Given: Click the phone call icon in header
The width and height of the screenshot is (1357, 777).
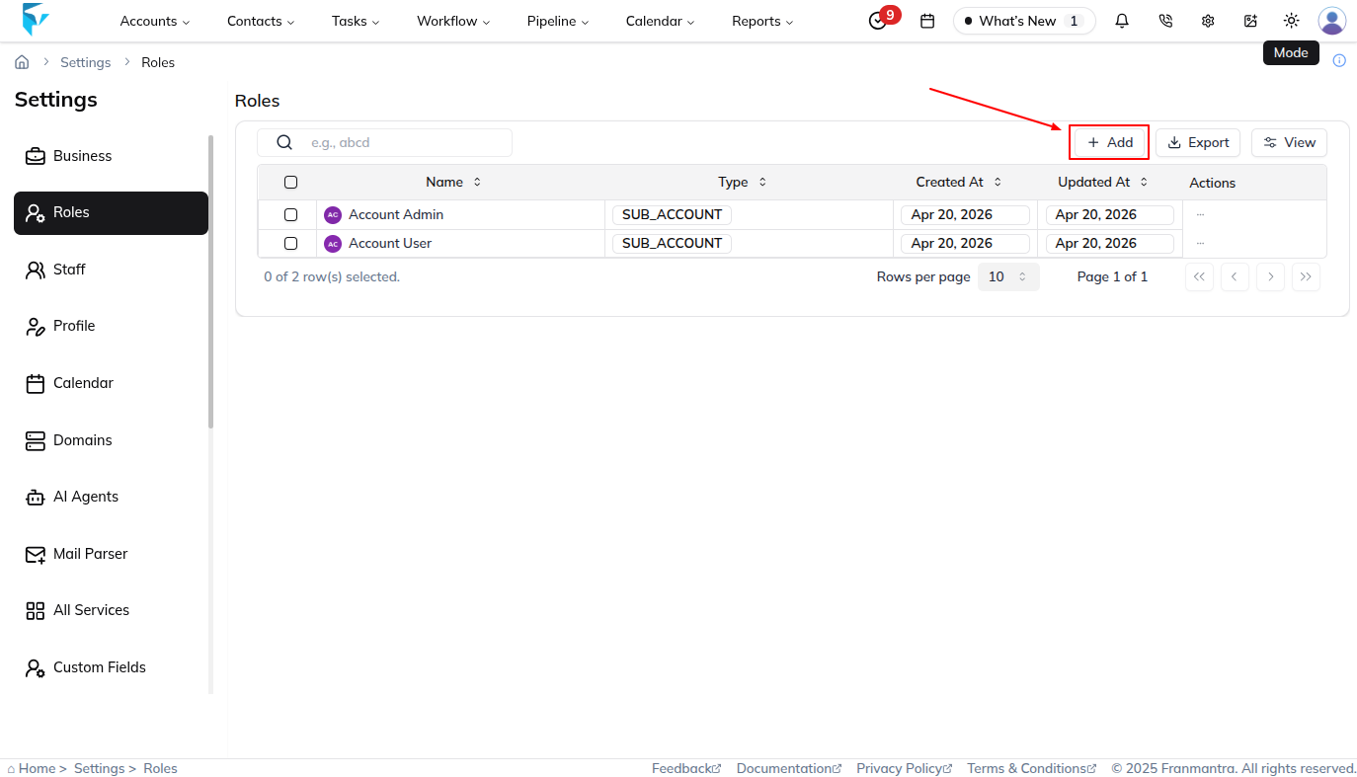Looking at the screenshot, I should (1165, 21).
